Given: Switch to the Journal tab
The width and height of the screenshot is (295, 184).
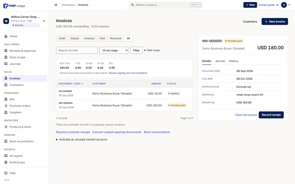Looking at the screenshot, I should tap(220, 61).
